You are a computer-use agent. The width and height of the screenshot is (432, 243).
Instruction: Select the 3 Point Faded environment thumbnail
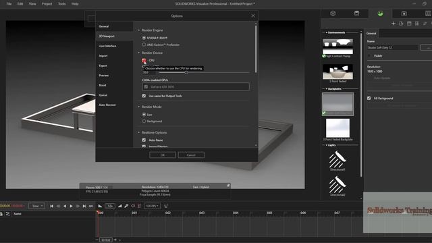(x=337, y=72)
